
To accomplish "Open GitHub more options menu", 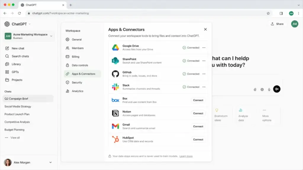I will pyautogui.click(x=204, y=74).
